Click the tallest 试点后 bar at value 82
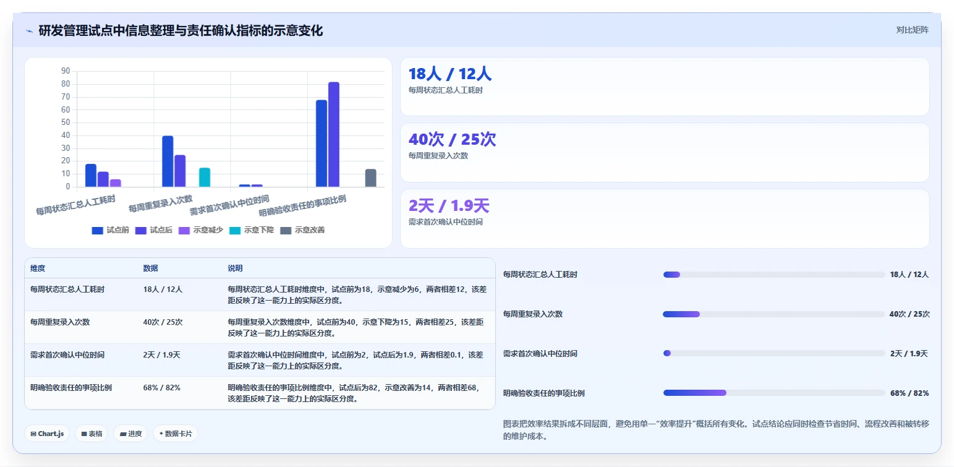Image resolution: width=954 pixels, height=467 pixels. [334, 134]
